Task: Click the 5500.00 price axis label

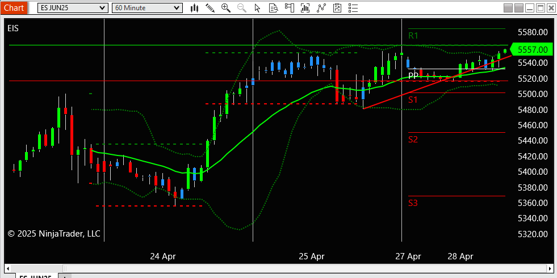Action: click(533, 94)
